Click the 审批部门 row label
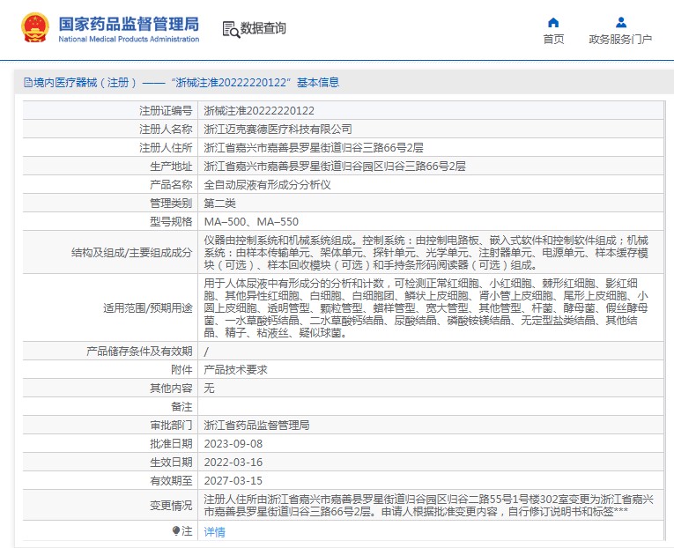 click(171, 425)
